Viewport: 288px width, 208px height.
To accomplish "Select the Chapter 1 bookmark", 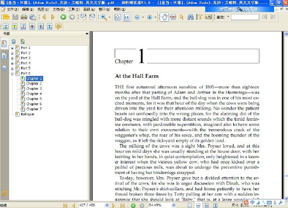I will click(34, 78).
